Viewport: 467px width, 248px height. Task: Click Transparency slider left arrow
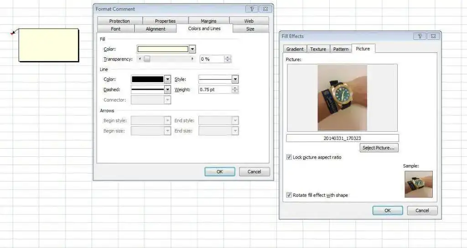click(140, 59)
